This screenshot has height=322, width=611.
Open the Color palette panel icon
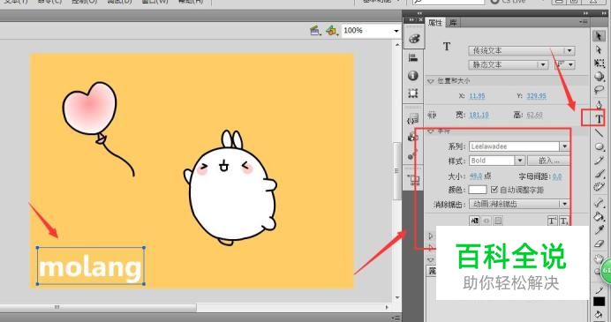414,38
